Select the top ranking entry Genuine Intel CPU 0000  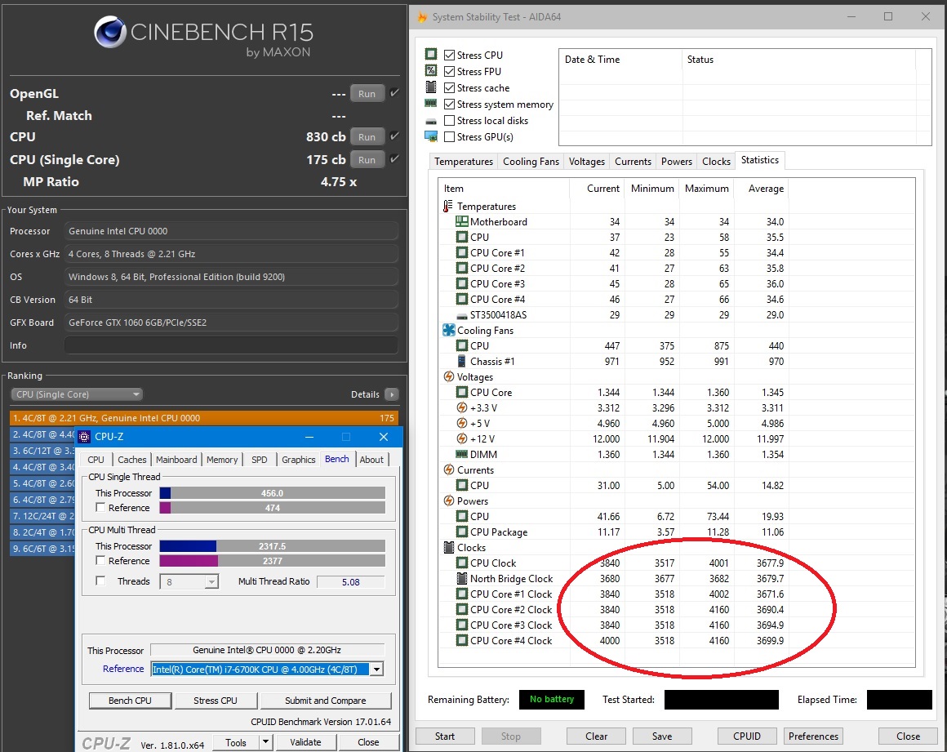(204, 418)
